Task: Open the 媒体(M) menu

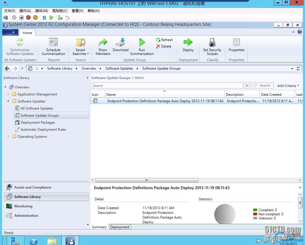Action: coord(41,11)
